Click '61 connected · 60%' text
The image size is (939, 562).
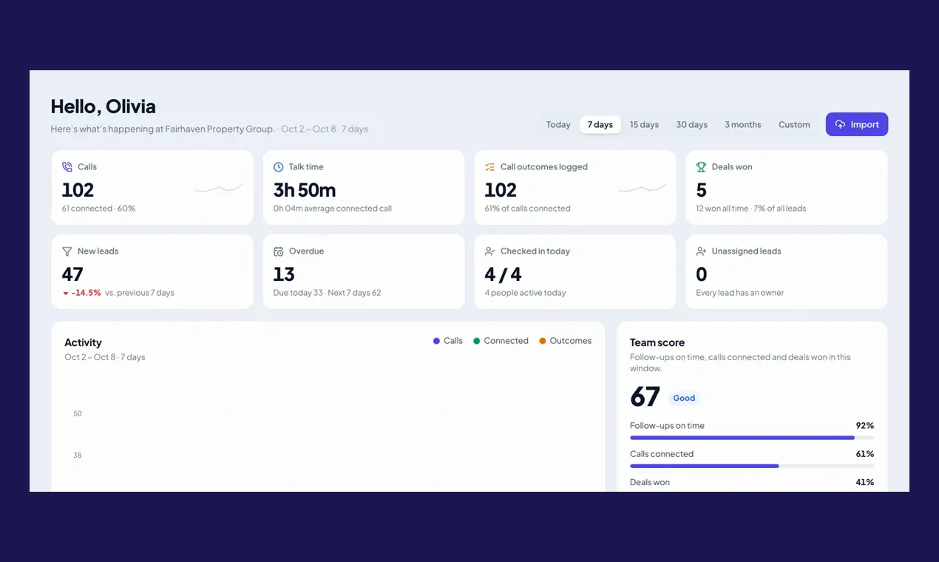[x=99, y=209]
